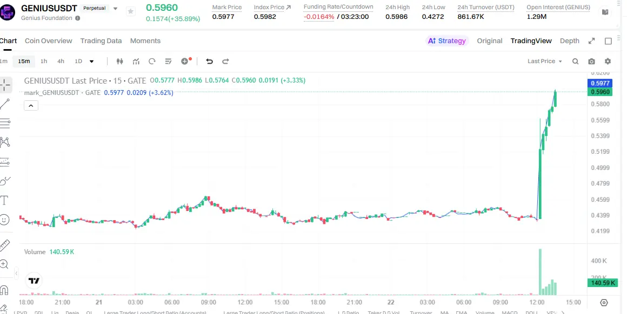Select the trend line drawing tool

[x=5, y=104]
